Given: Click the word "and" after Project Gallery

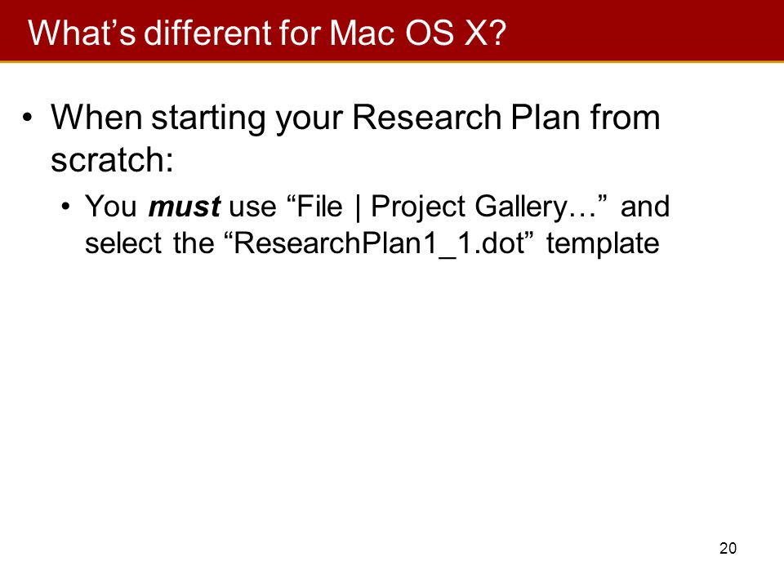Looking at the screenshot, I should pyautogui.click(x=645, y=206).
